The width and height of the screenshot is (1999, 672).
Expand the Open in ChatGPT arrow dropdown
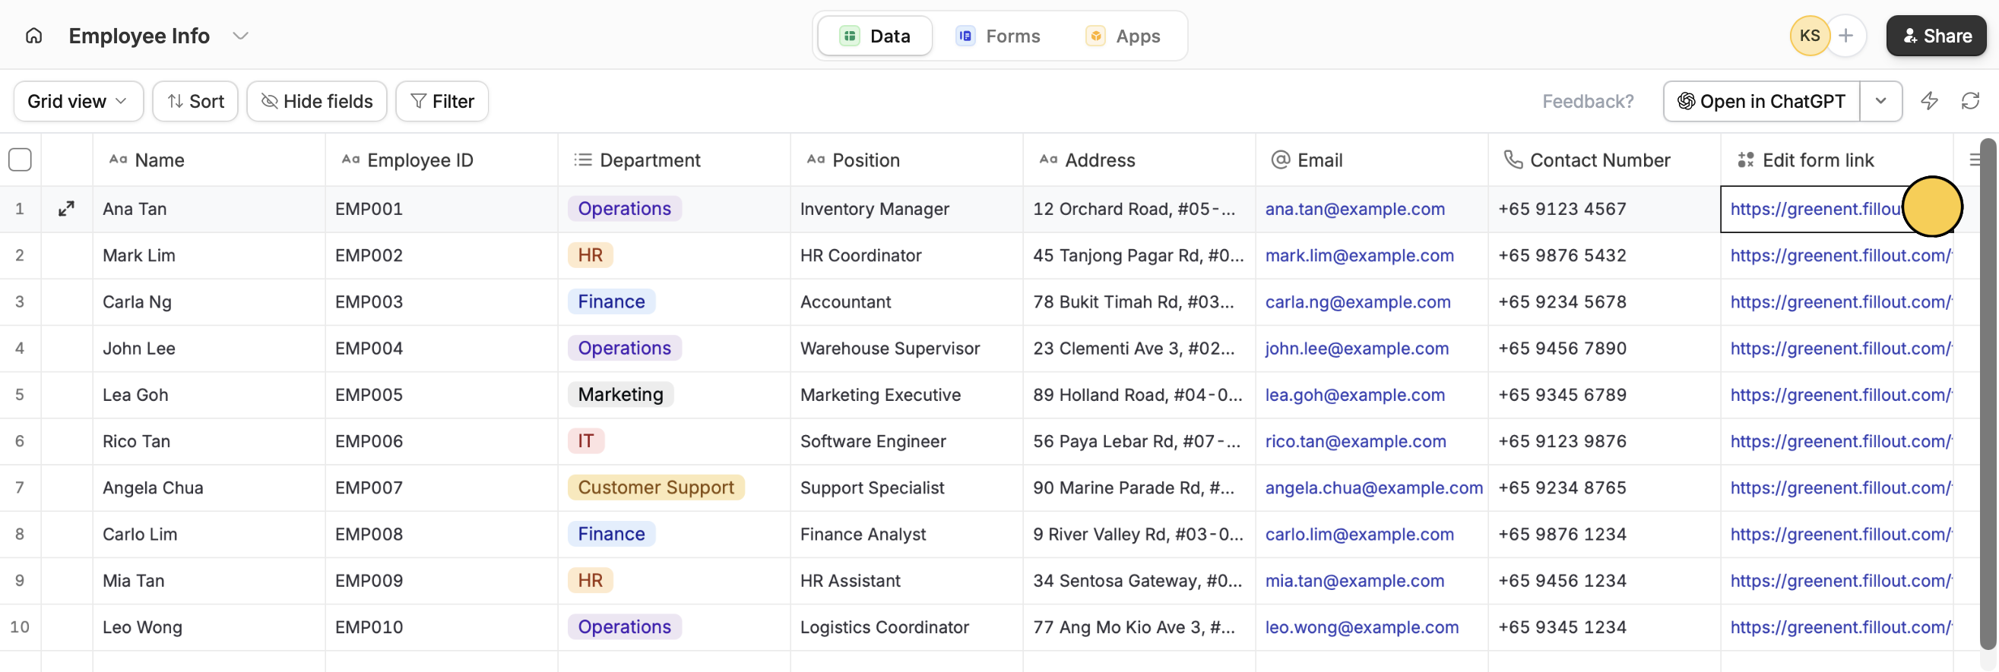(1880, 101)
